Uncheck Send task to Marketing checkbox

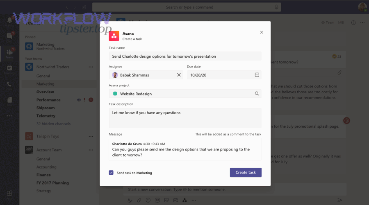[111, 173]
